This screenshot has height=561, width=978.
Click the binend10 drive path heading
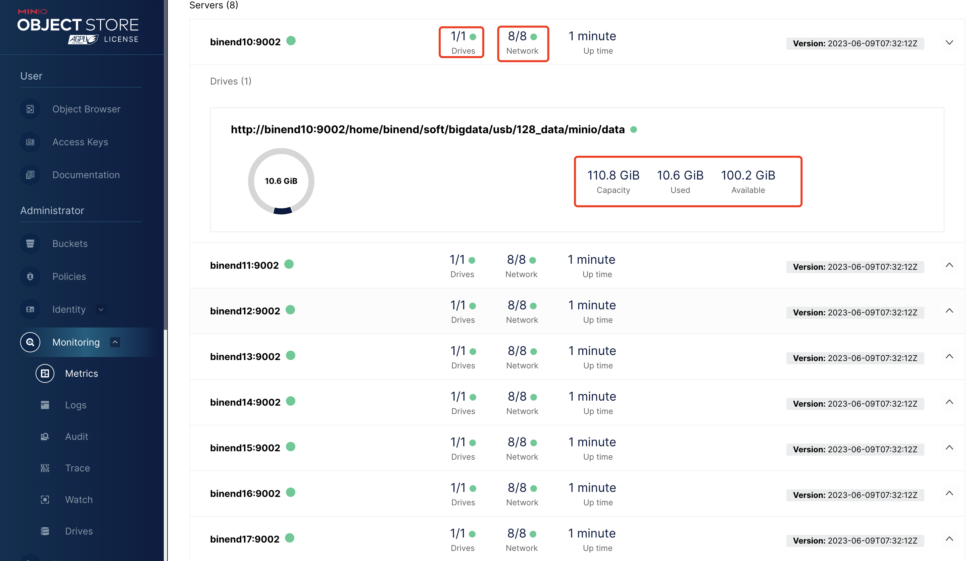(427, 130)
